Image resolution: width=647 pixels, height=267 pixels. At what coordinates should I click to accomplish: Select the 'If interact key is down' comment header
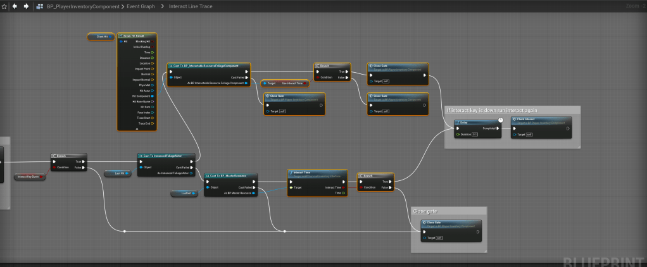click(487, 111)
